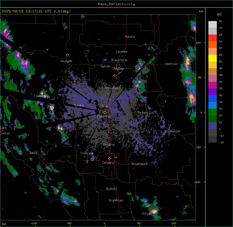Click the Sundre town label
Image resolution: width=233 pixels, height=227 pixels.
tap(79, 105)
